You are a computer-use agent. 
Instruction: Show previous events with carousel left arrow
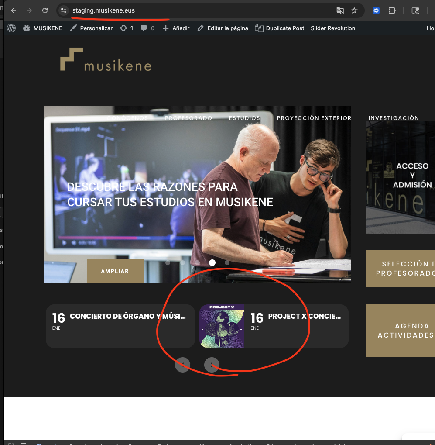pyautogui.click(x=182, y=365)
